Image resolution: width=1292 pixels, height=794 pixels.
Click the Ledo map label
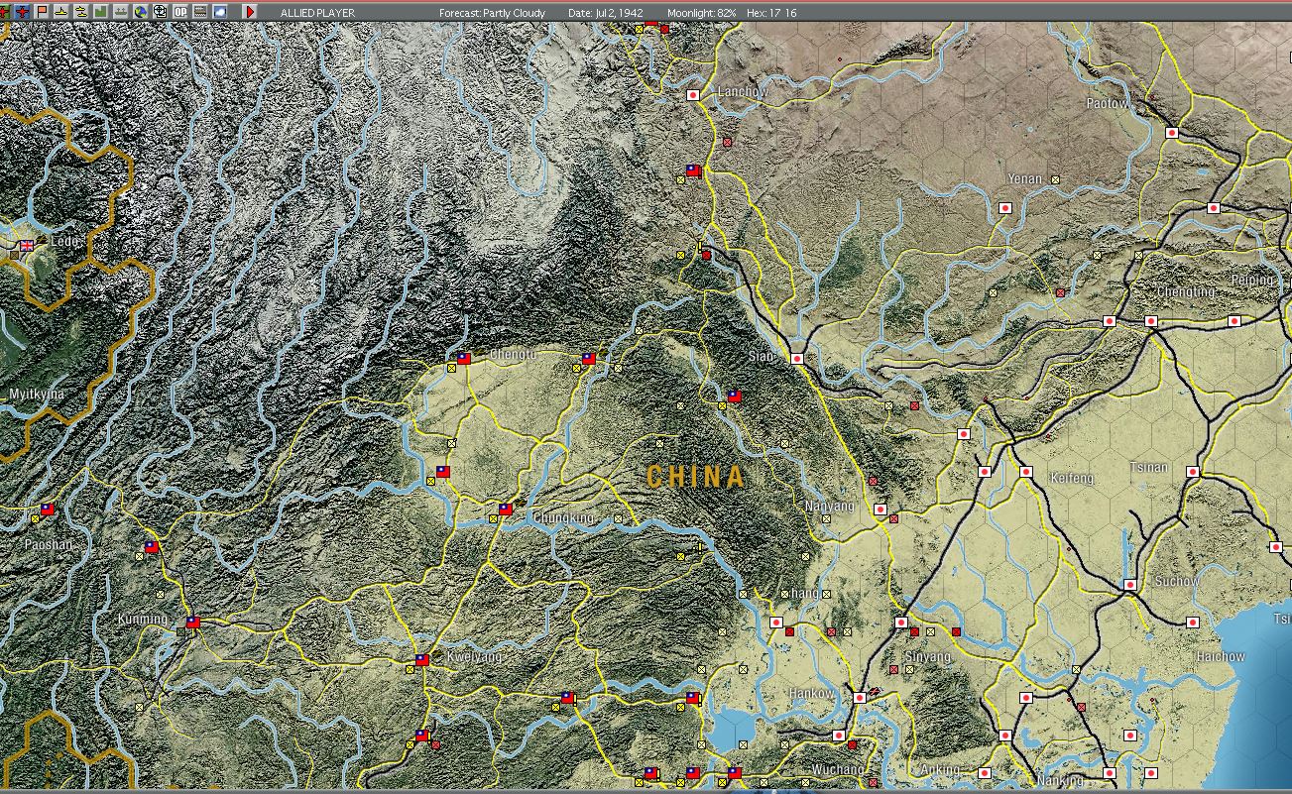tap(64, 241)
